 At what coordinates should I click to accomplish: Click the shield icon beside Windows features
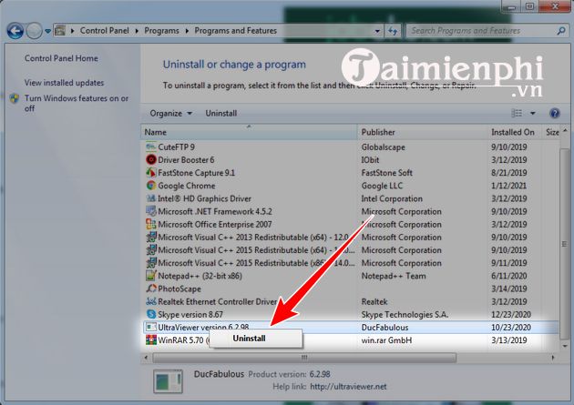pos(15,98)
